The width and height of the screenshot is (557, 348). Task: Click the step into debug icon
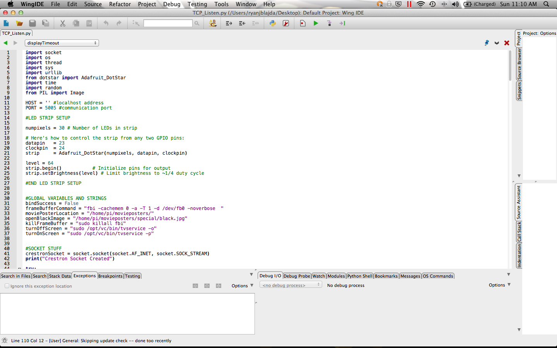329,23
